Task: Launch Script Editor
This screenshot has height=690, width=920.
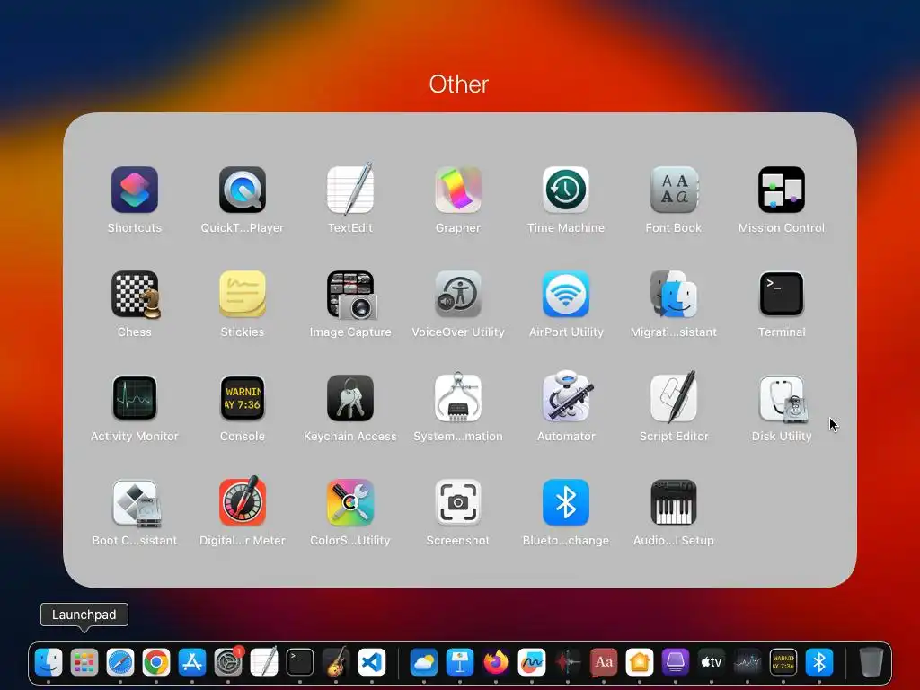Action: click(674, 397)
